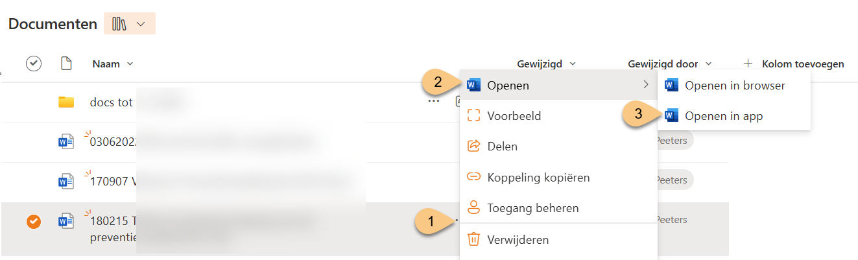This screenshot has height=260, width=858.
Task: Click the Word icon of file 03062022
Action: point(66,142)
